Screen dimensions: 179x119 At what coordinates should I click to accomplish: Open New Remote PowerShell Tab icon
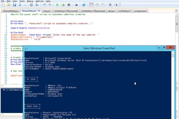(x=76, y=5)
